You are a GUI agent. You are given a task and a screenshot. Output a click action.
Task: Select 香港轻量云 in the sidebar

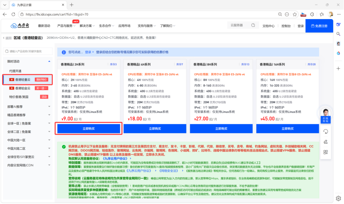tap(28, 79)
